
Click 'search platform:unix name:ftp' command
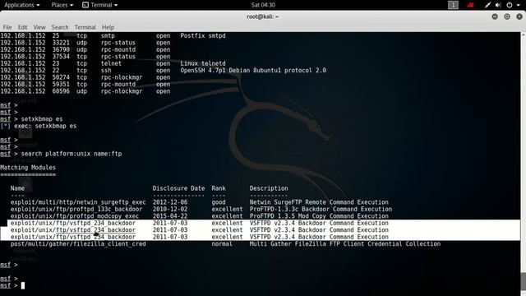72,154
